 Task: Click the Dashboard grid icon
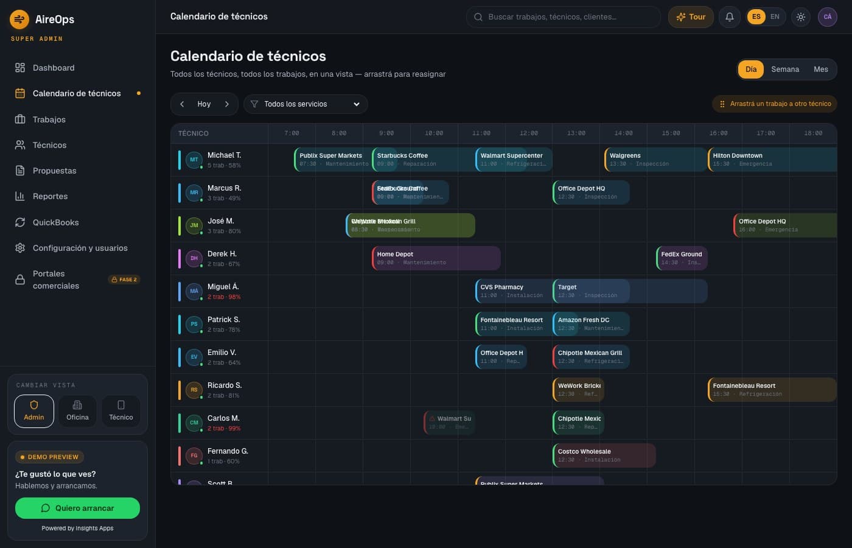pos(20,68)
